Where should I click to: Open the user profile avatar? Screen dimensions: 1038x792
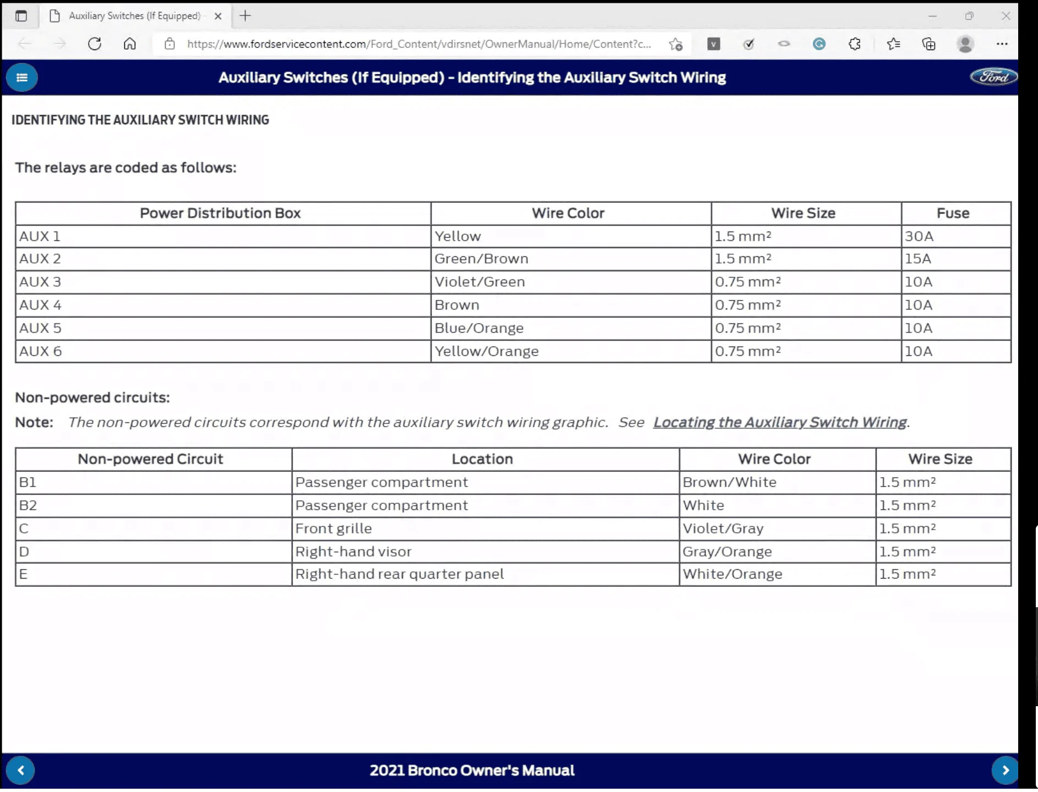click(965, 44)
